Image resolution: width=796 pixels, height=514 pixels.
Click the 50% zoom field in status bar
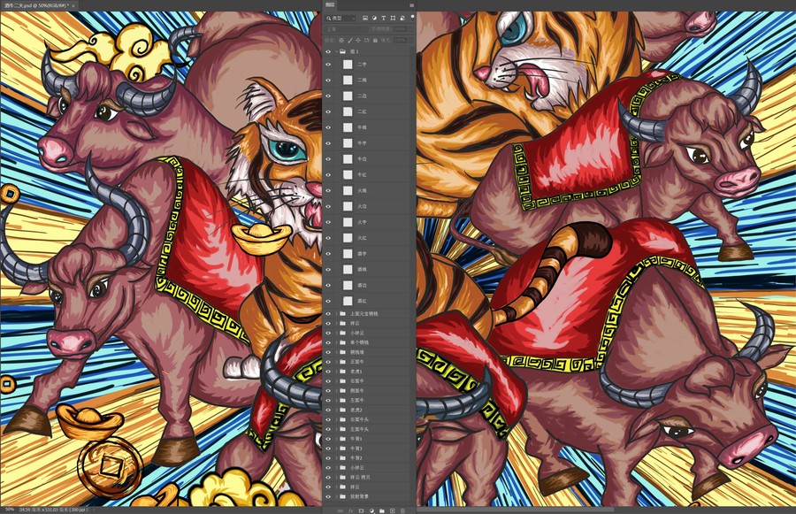click(9, 510)
